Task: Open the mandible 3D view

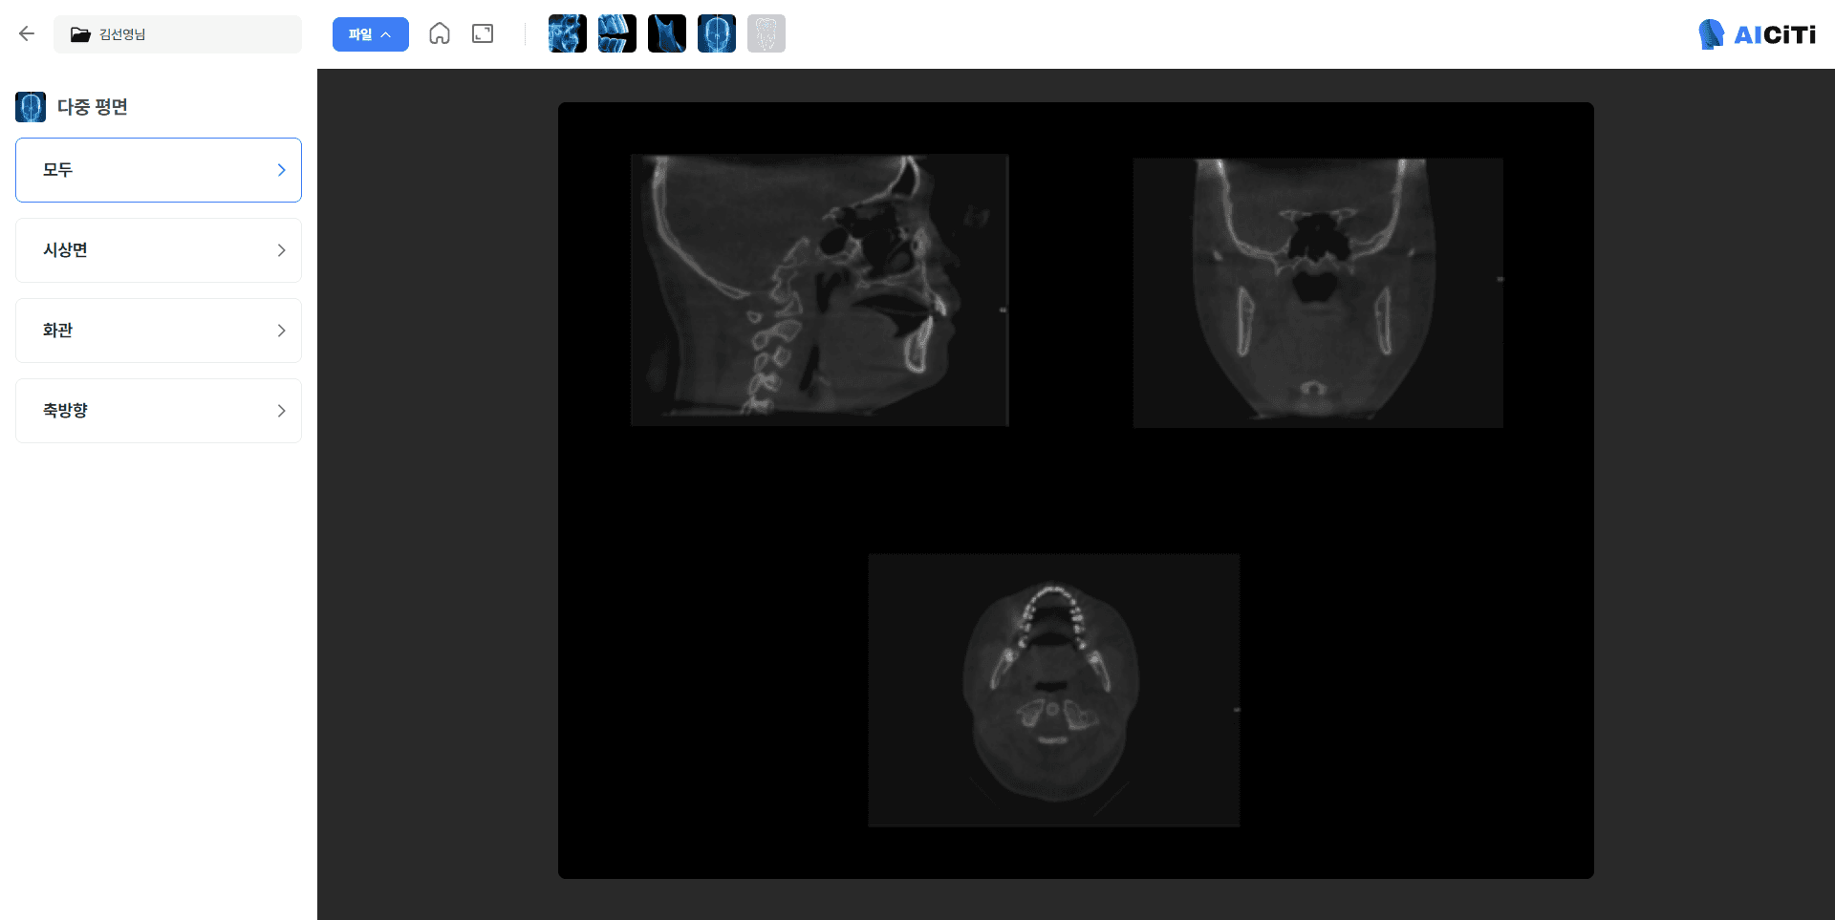Action: pyautogui.click(x=667, y=33)
